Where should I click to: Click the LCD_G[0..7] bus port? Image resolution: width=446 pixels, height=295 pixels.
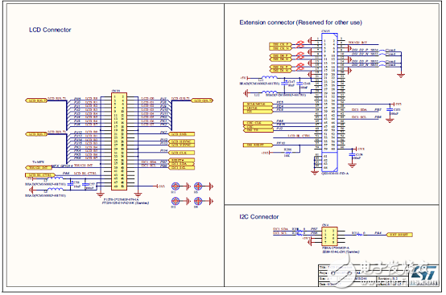point(202,100)
